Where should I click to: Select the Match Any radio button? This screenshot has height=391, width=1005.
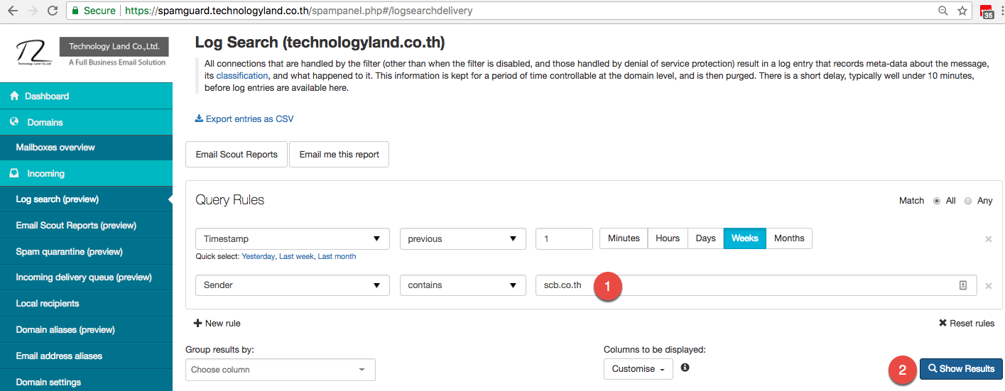coord(968,201)
